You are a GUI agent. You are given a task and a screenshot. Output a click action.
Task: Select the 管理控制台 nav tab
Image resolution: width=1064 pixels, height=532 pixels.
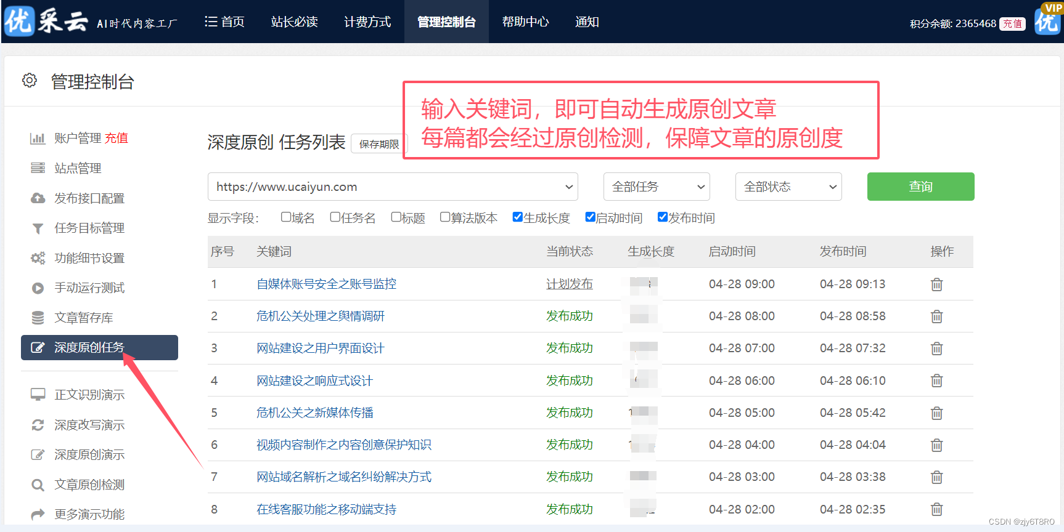coord(446,22)
